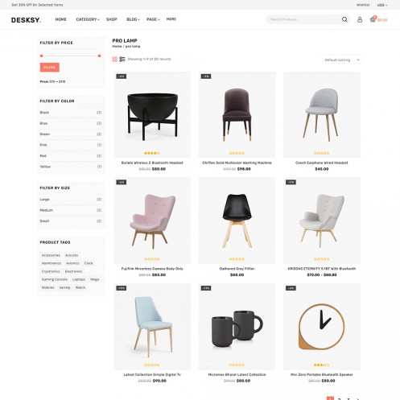The height and width of the screenshot is (400, 400).
Task: Click the right handle of the price slider
Action: [x=99, y=56]
